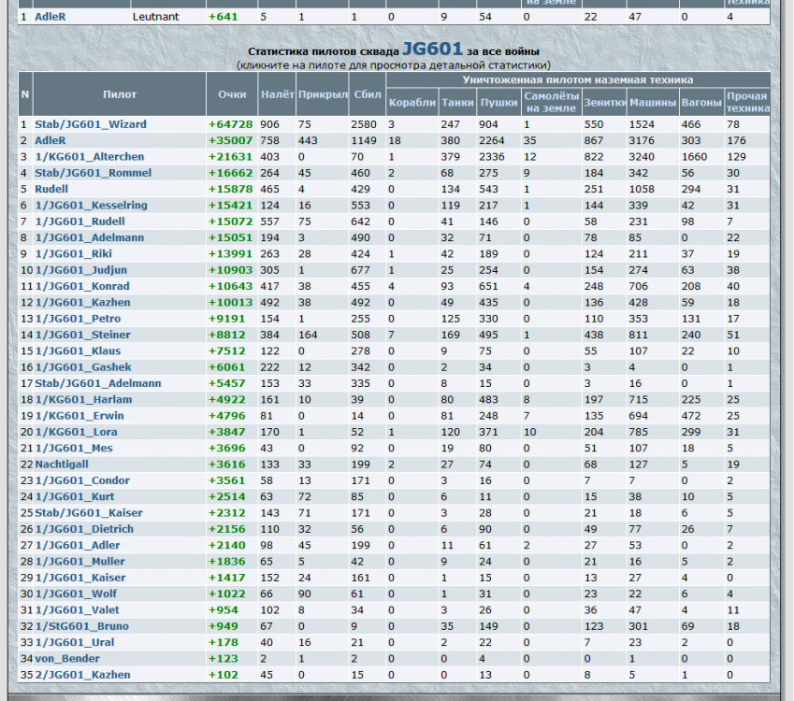Image resolution: width=794 pixels, height=701 pixels.
Task: Open von_Bender pilot statistics
Action: (67, 659)
